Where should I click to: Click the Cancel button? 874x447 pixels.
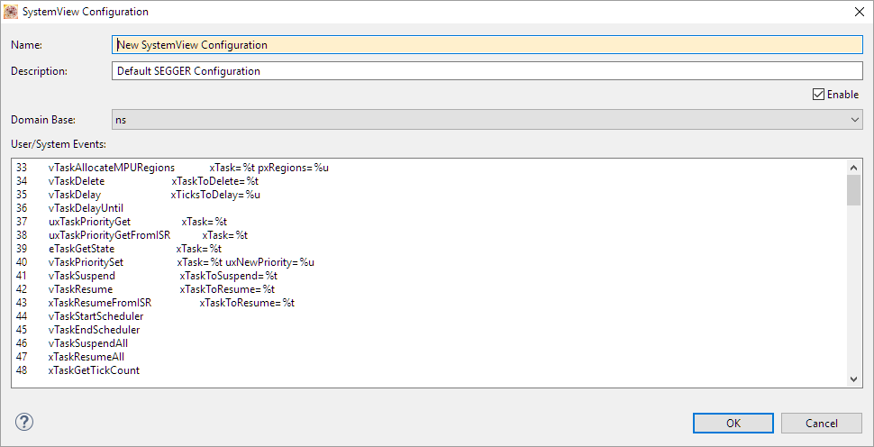pyautogui.click(x=821, y=423)
